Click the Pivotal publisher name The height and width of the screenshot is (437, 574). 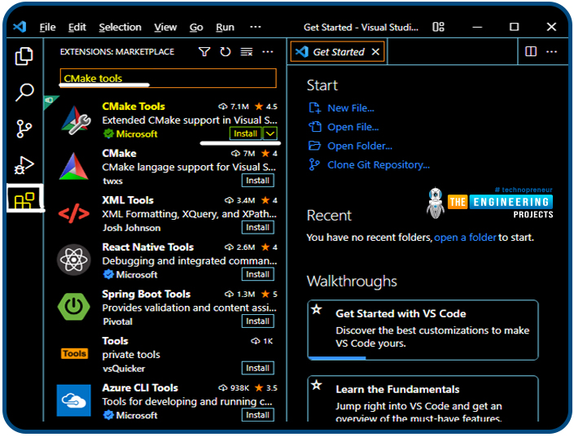(x=117, y=321)
